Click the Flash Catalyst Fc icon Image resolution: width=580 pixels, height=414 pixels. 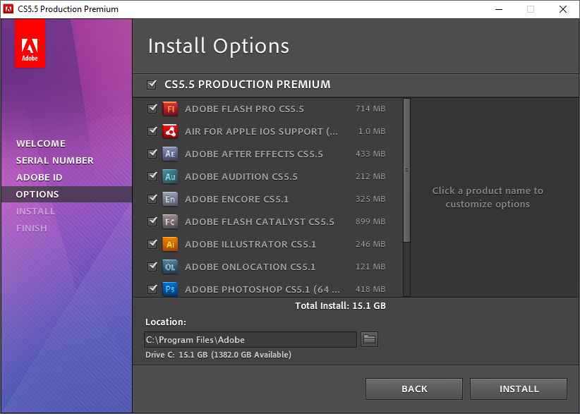click(x=169, y=221)
